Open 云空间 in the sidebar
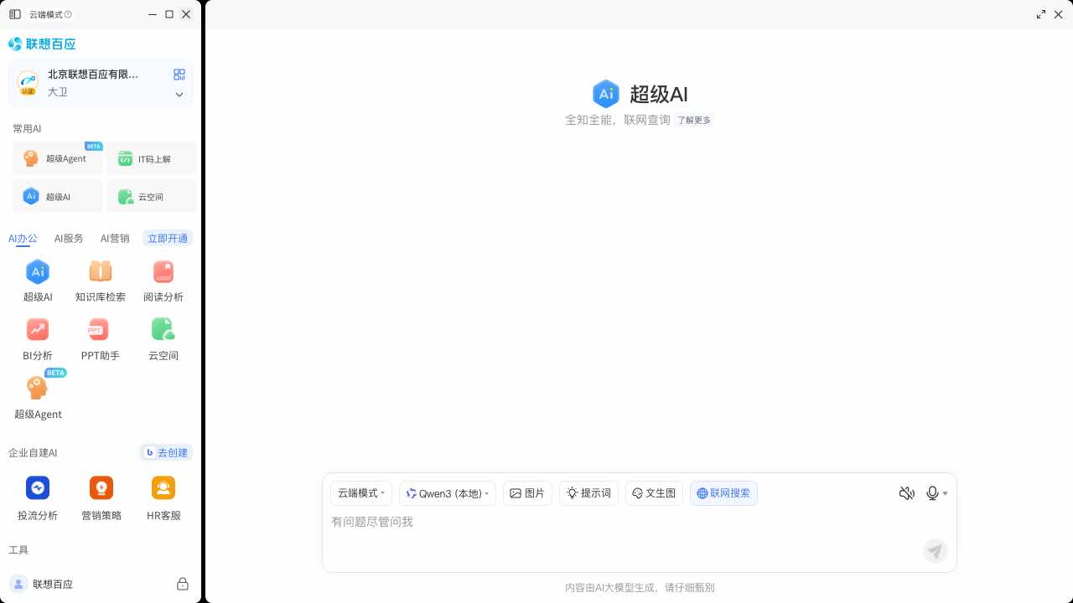 [151, 196]
